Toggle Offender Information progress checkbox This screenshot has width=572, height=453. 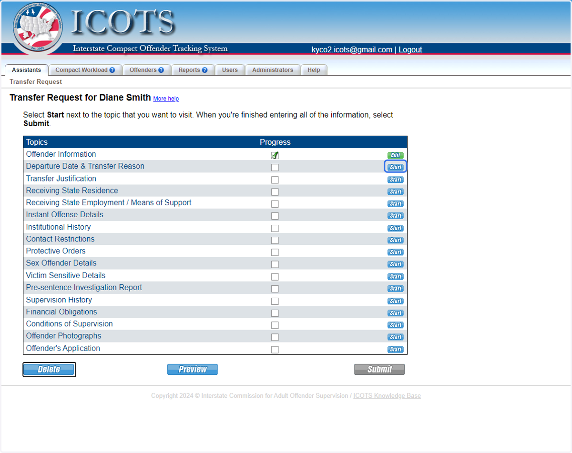[275, 155]
